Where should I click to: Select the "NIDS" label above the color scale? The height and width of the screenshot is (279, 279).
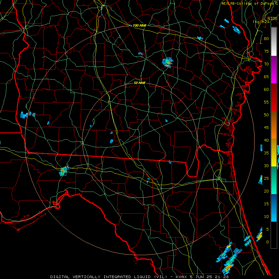pos(272,19)
